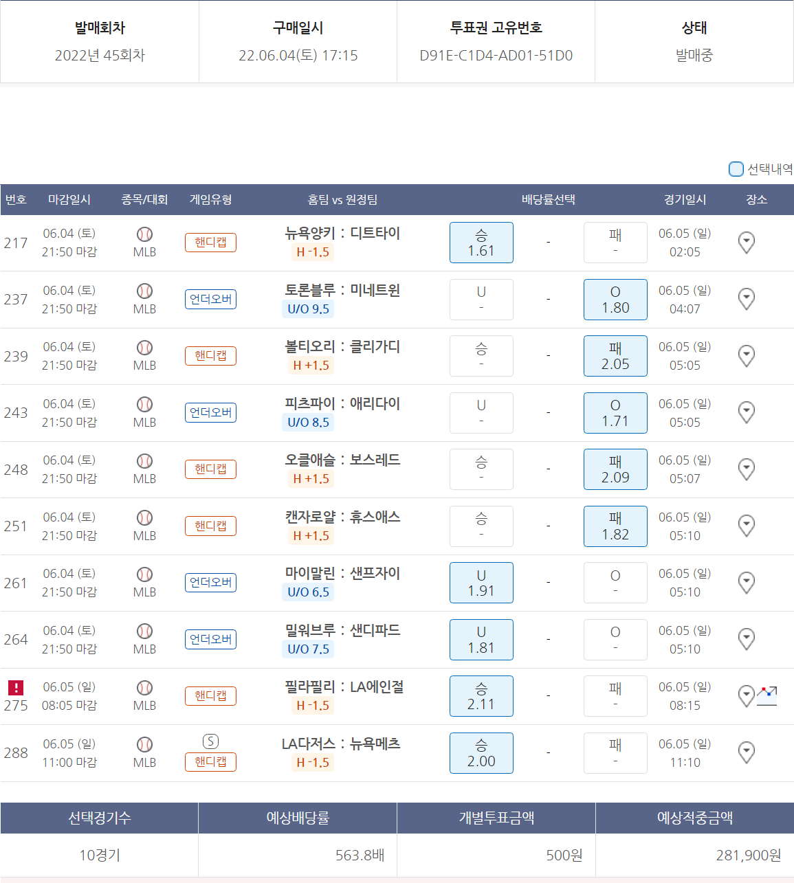794x883 pixels.
Task: Select U 1.91 for 마이말린 vs 샌프자이
Action: 481,583
